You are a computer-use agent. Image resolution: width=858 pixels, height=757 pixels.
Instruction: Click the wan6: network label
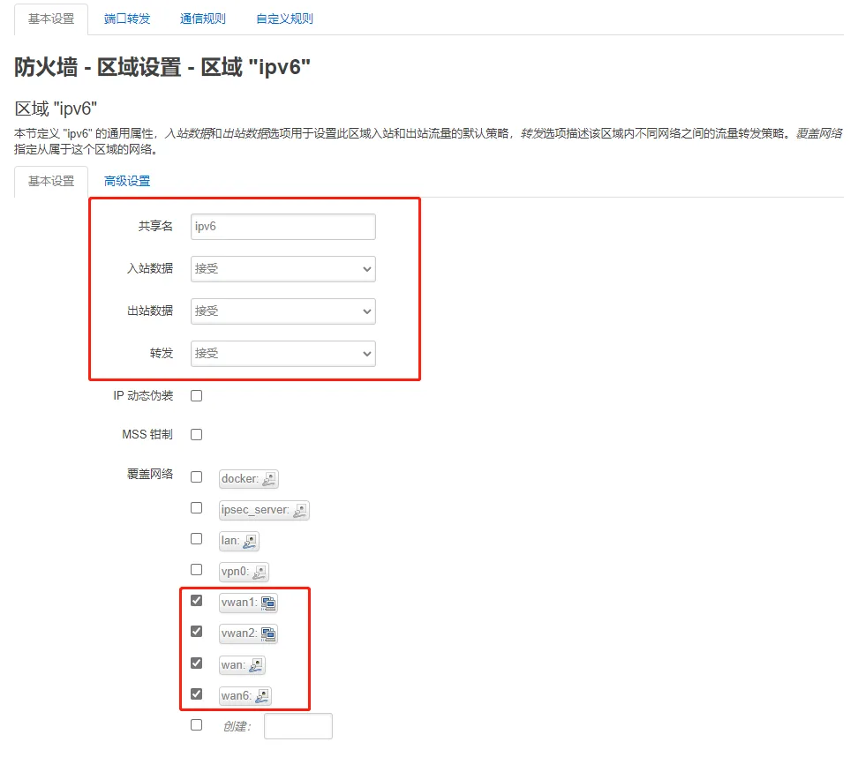tap(237, 696)
